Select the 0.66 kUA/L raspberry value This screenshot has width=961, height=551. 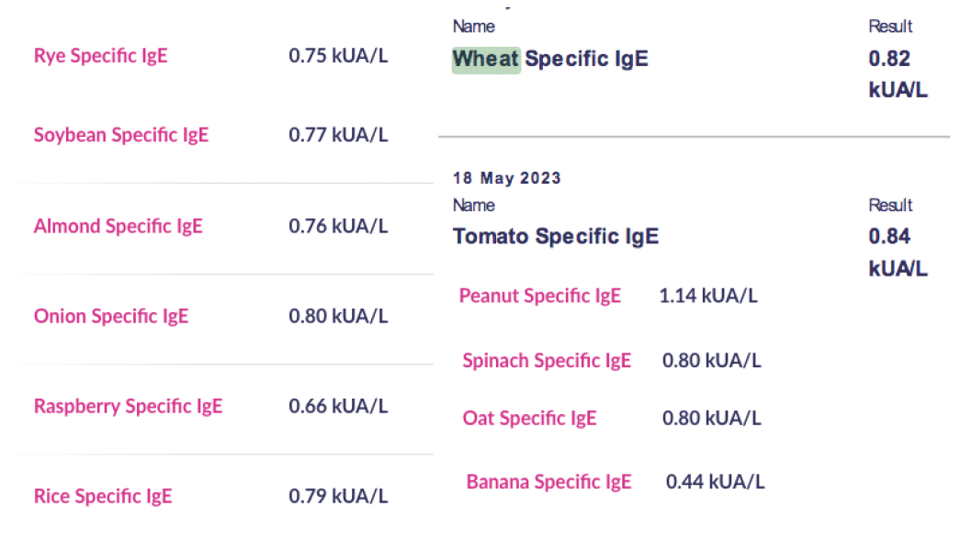tap(338, 406)
